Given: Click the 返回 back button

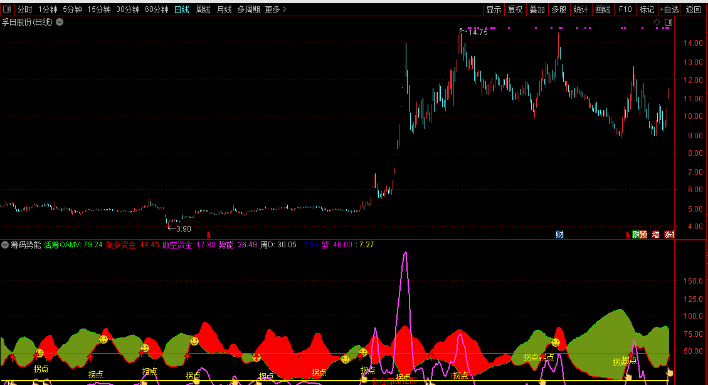Looking at the screenshot, I should [x=693, y=9].
